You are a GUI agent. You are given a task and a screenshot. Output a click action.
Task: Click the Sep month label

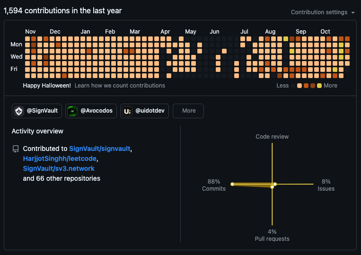point(301,32)
